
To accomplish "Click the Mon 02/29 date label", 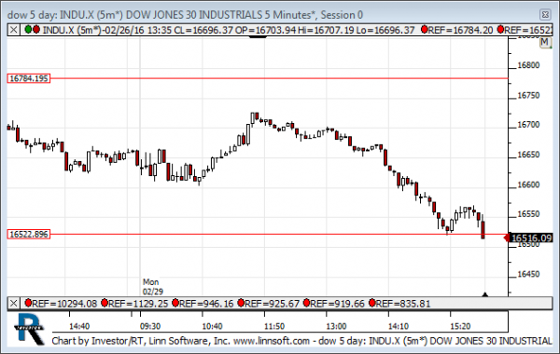I will pyautogui.click(x=153, y=287).
